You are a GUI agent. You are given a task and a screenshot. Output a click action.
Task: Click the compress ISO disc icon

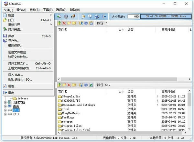pos(66,16)
